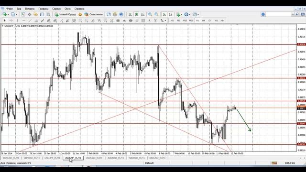Switch timeframe to D1

210,21
